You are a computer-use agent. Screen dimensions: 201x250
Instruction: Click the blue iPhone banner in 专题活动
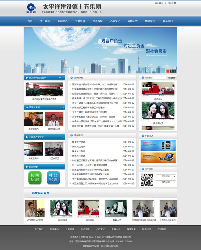pyautogui.click(x=158, y=145)
